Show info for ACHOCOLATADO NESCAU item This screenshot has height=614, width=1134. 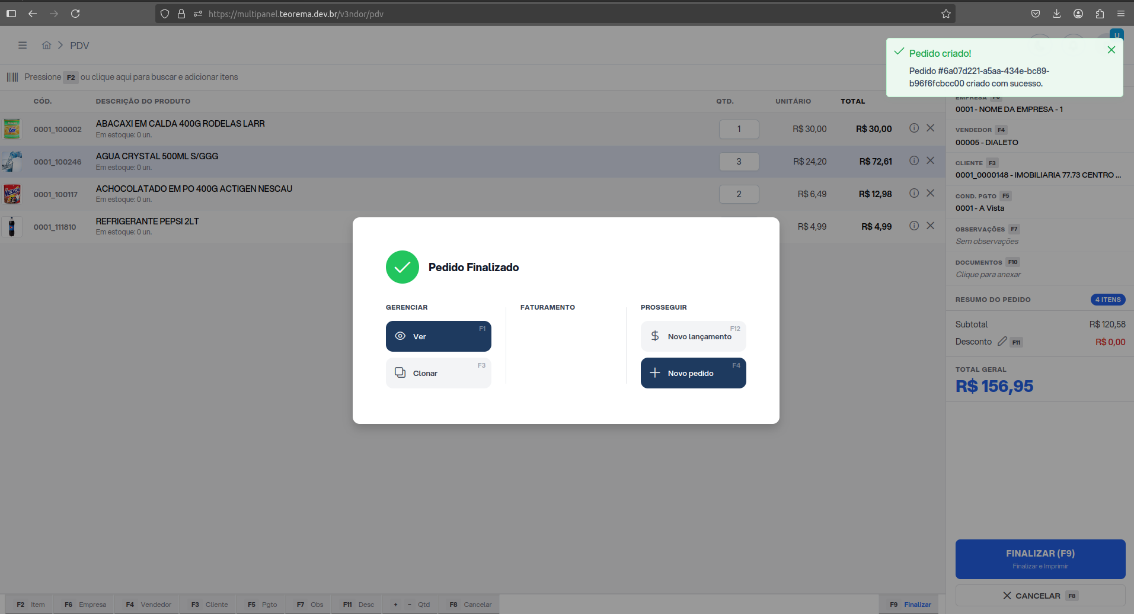[x=914, y=193]
